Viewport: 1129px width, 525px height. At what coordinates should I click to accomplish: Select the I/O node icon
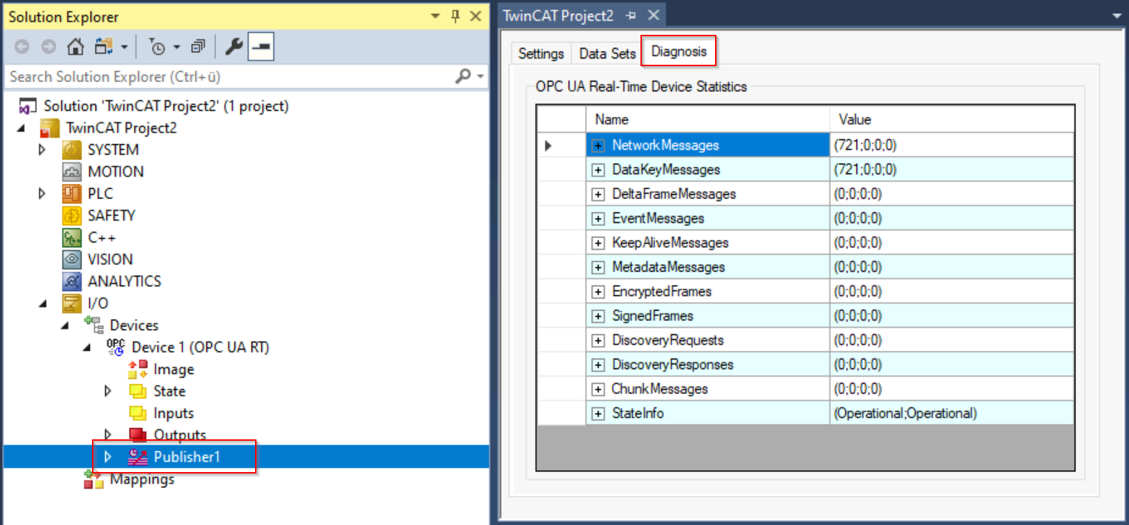tap(72, 303)
